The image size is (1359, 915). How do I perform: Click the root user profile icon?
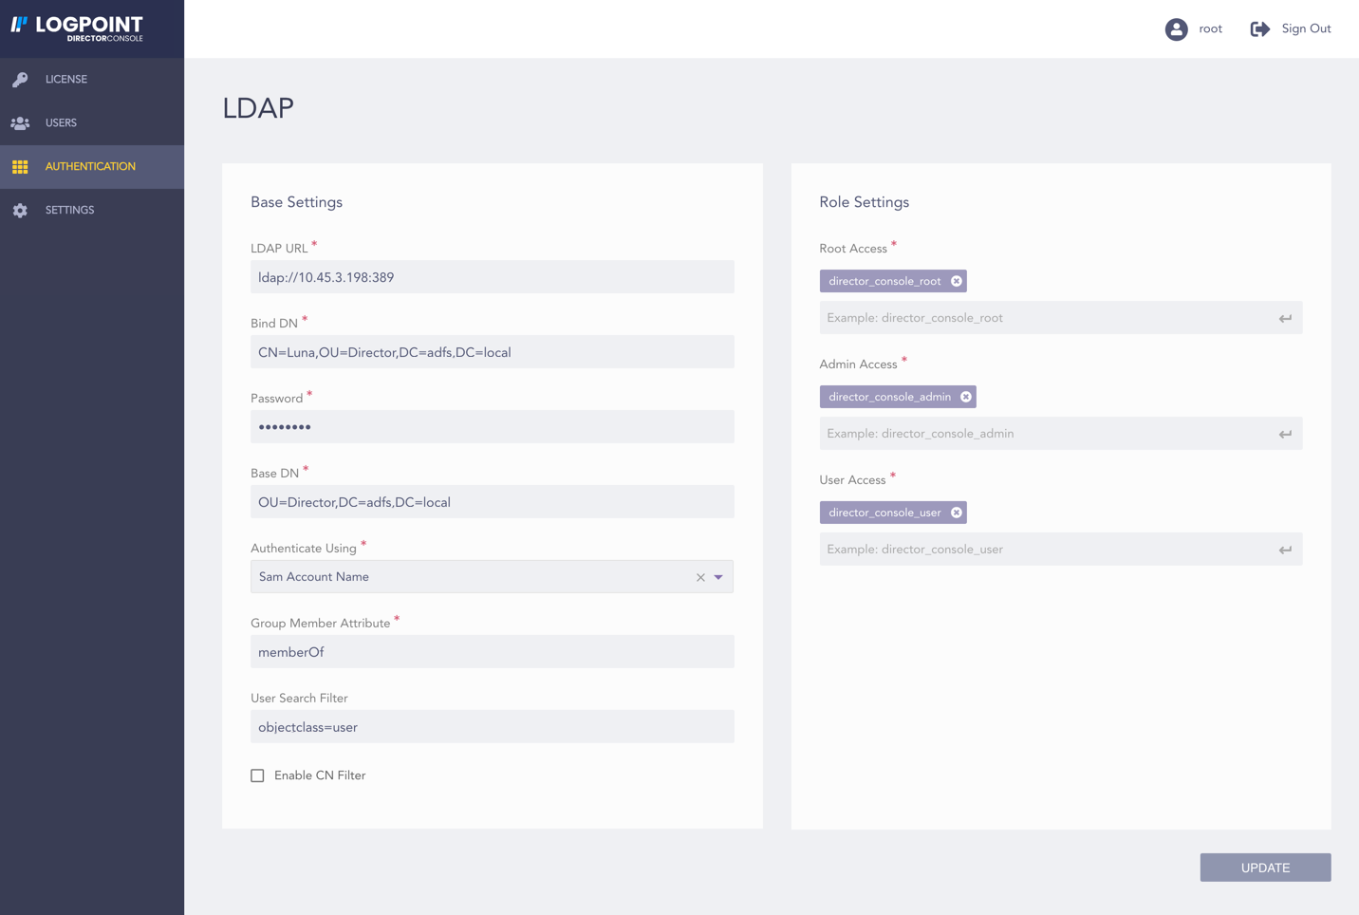coord(1177,28)
